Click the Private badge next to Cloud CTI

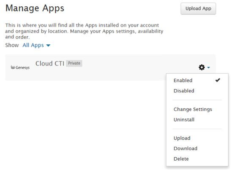point(74,63)
